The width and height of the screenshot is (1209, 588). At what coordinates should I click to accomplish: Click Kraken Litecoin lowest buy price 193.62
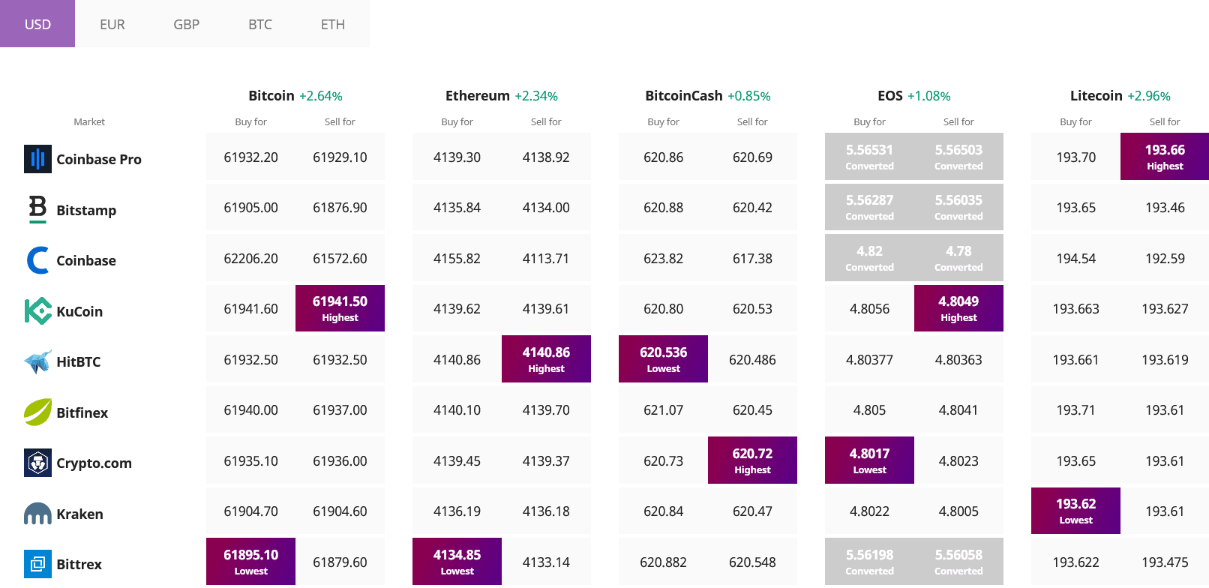1075,511
